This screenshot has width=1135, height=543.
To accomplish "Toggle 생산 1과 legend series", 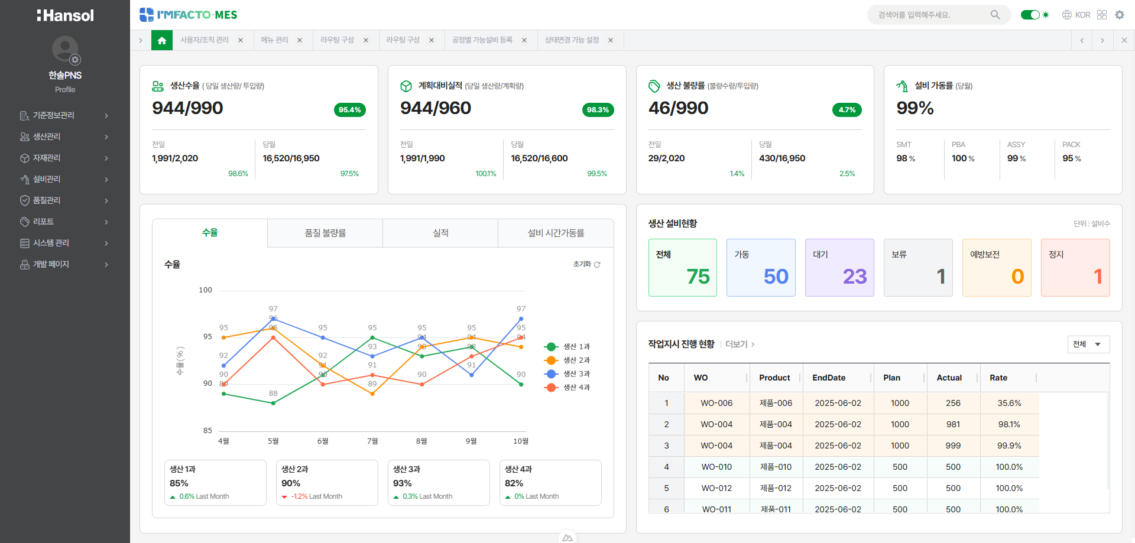I will (567, 347).
